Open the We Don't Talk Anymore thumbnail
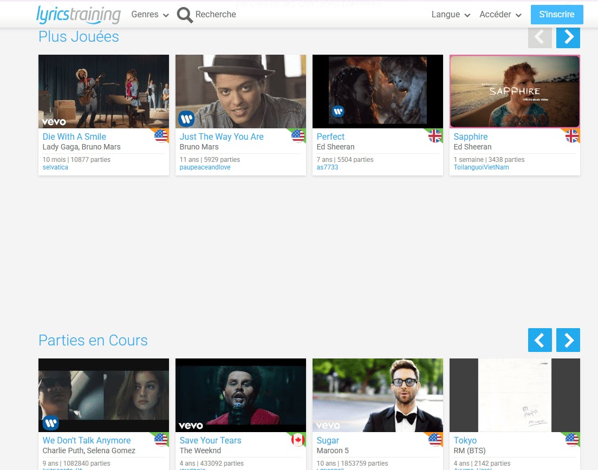Screen dimensions: 598x470 click(x=104, y=395)
